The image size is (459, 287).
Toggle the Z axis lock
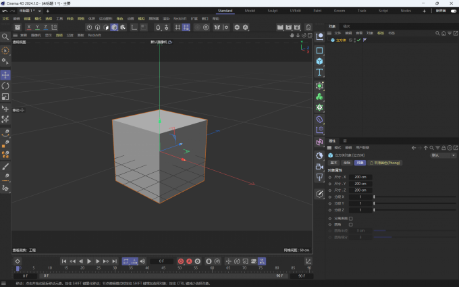[x=46, y=27]
